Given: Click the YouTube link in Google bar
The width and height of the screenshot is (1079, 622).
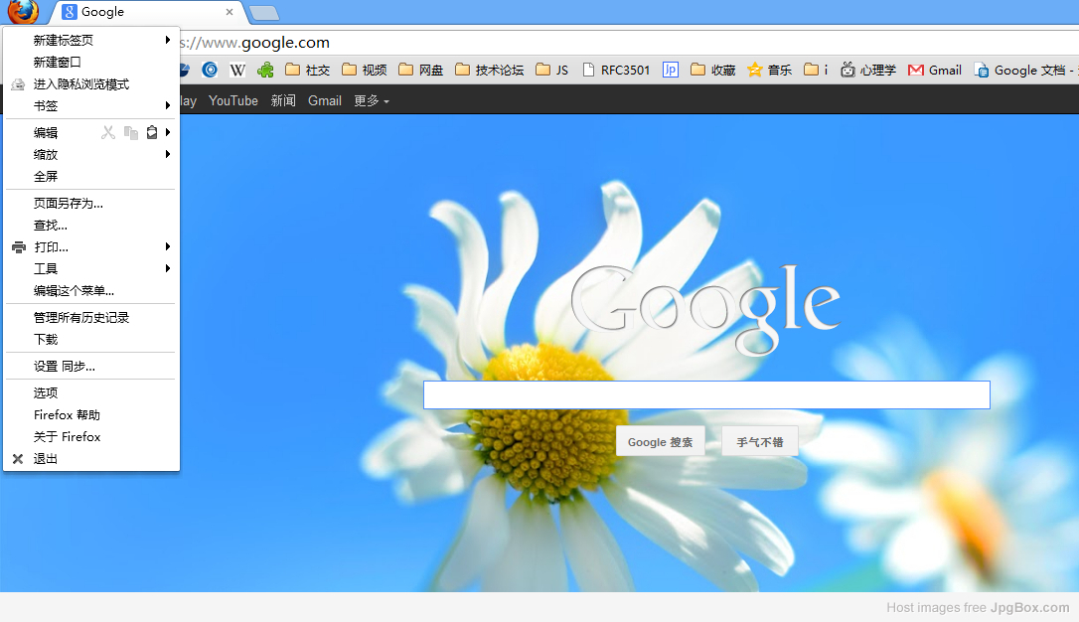Looking at the screenshot, I should [233, 100].
